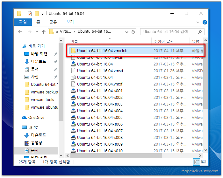The width and height of the screenshot is (223, 178).
Task: Click file list scroll up arrow
Action: 205,40
